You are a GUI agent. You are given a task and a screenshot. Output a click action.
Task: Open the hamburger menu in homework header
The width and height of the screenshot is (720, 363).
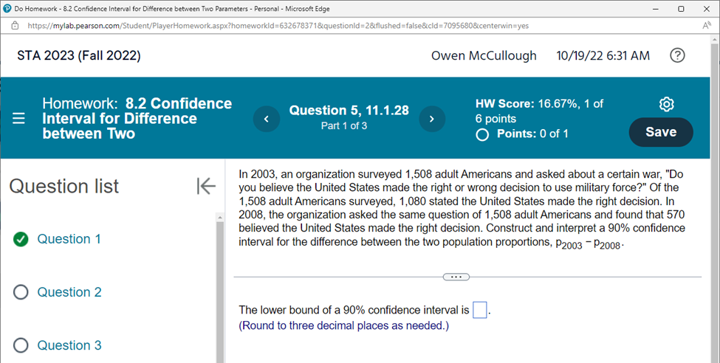[x=18, y=118]
